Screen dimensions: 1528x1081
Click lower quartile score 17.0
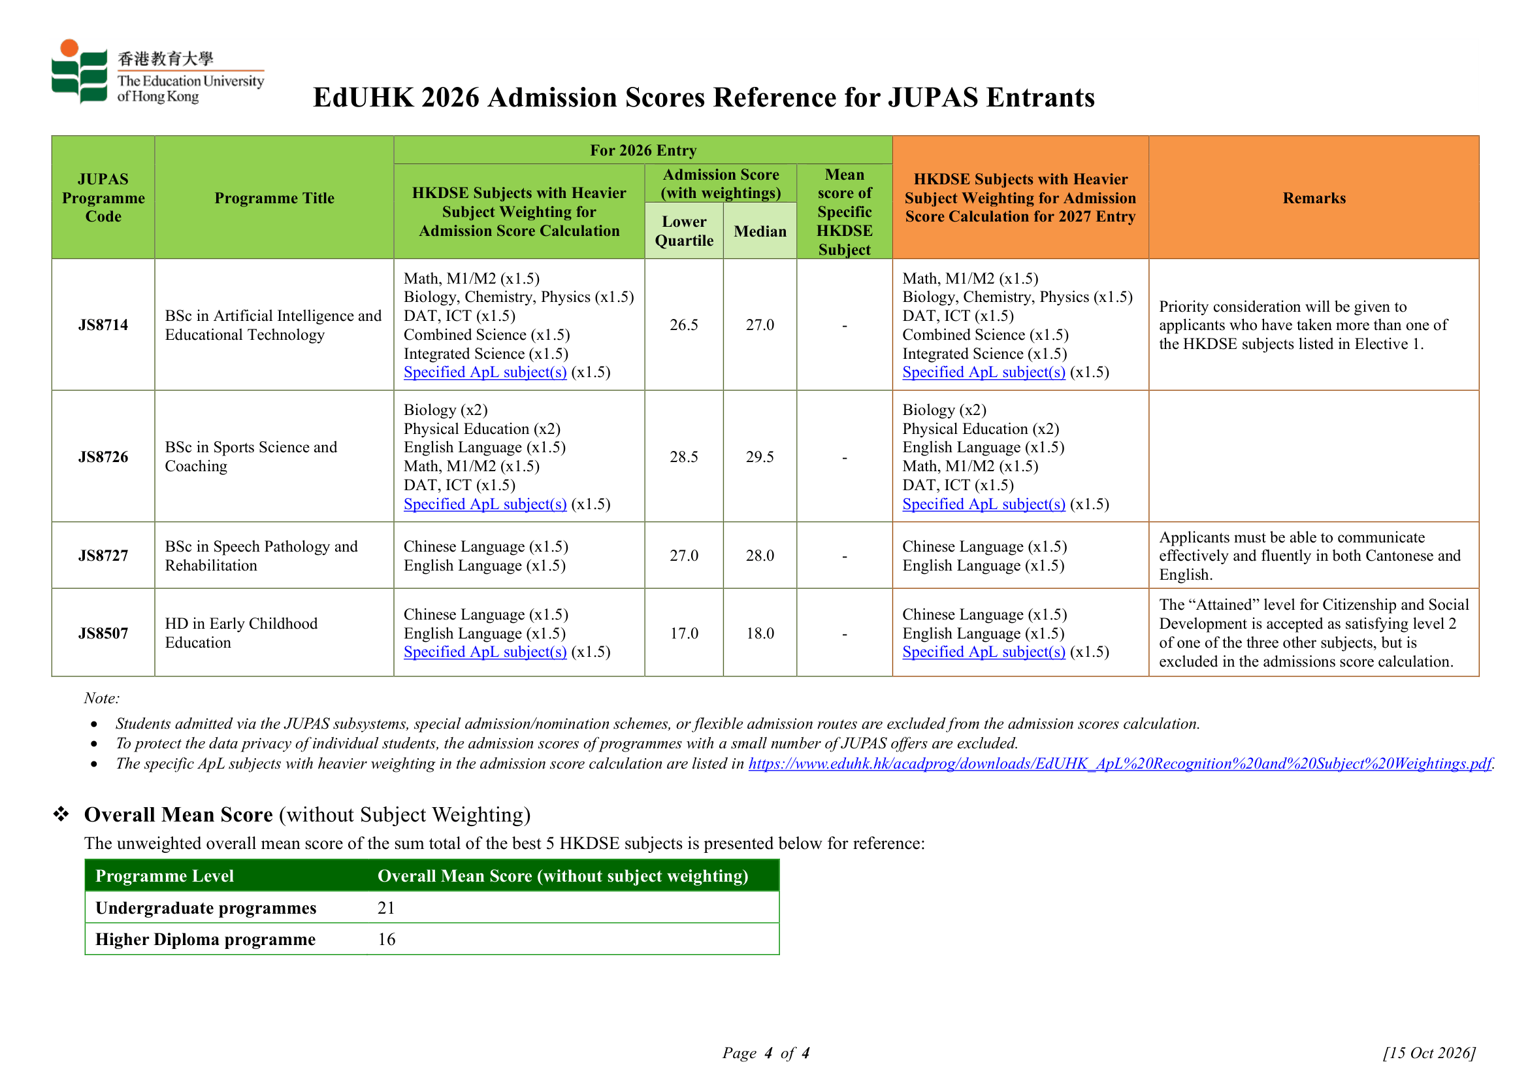coord(684,633)
